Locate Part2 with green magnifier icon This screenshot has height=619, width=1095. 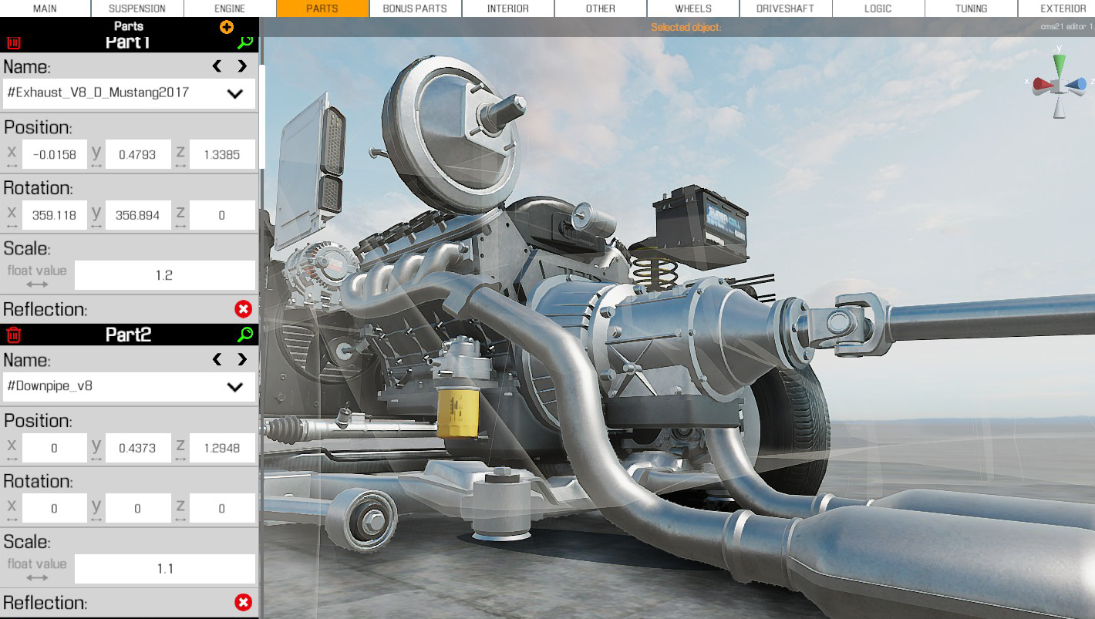tap(244, 335)
